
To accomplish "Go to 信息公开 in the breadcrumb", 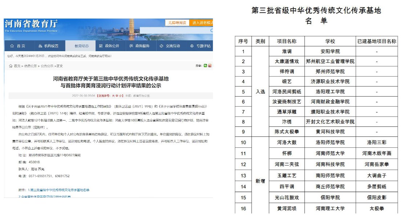I will click(x=30, y=66).
